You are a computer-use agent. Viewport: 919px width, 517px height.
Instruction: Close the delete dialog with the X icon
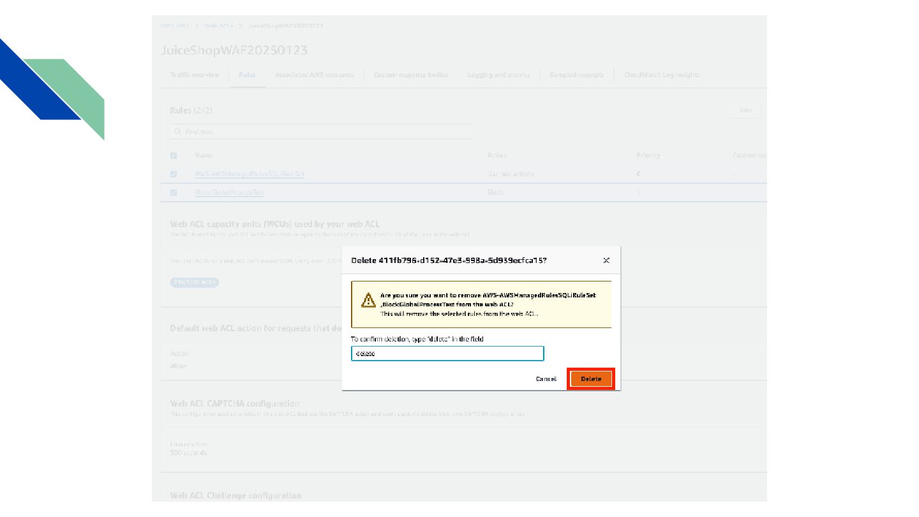coord(606,260)
